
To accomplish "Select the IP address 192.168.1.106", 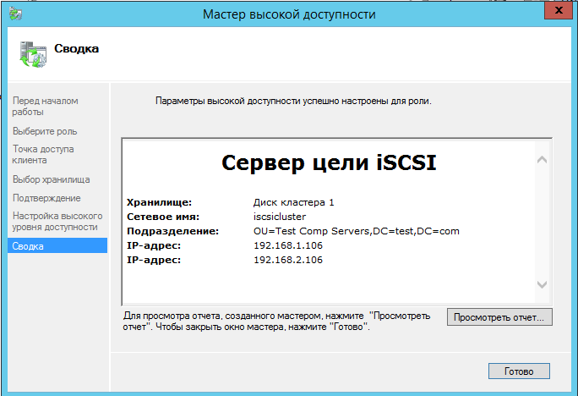I will coord(287,245).
